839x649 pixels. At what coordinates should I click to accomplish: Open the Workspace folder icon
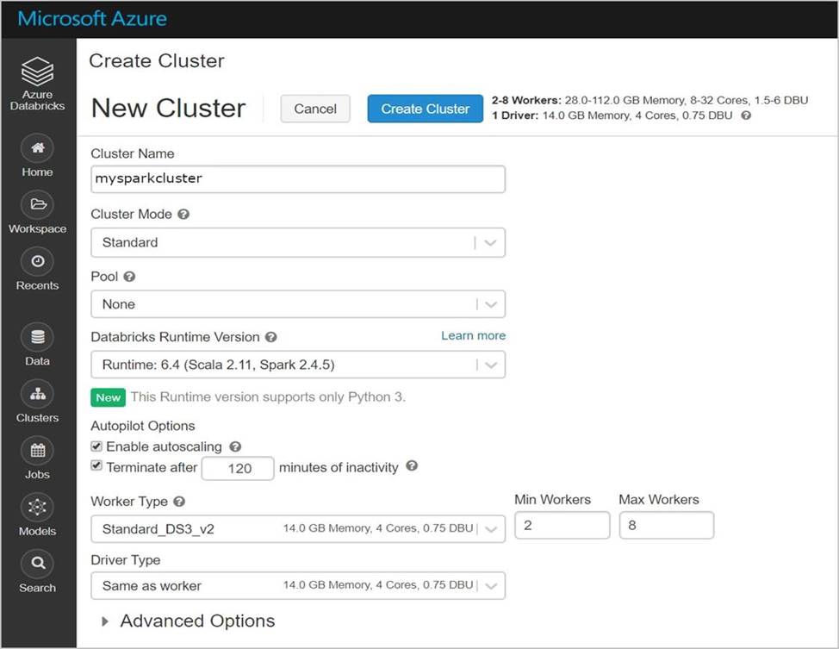click(x=37, y=205)
